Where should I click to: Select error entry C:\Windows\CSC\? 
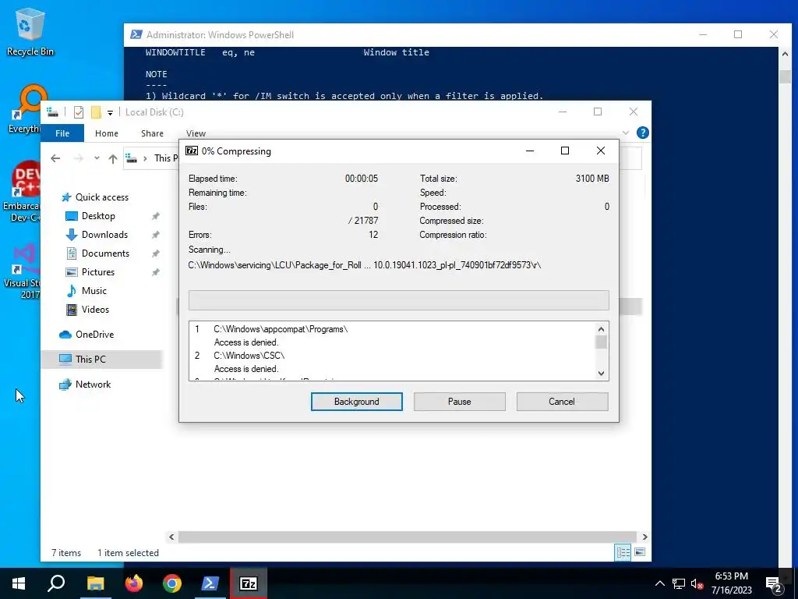pyautogui.click(x=249, y=356)
